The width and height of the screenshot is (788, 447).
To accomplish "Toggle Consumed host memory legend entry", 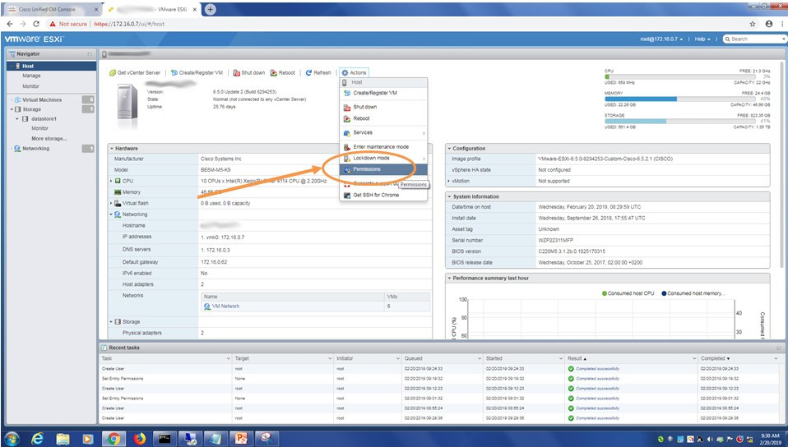I will point(693,293).
